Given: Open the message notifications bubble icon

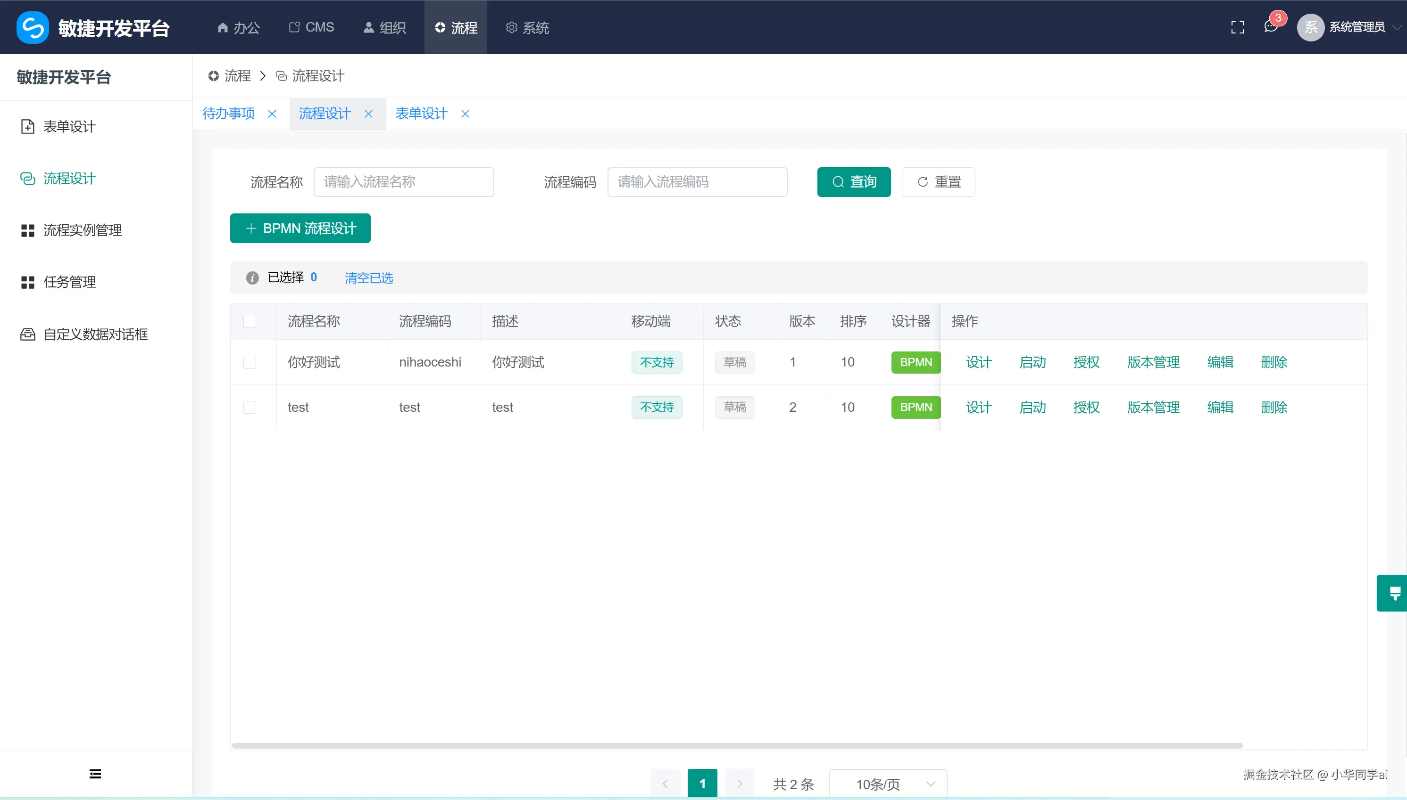Looking at the screenshot, I should (x=1270, y=26).
